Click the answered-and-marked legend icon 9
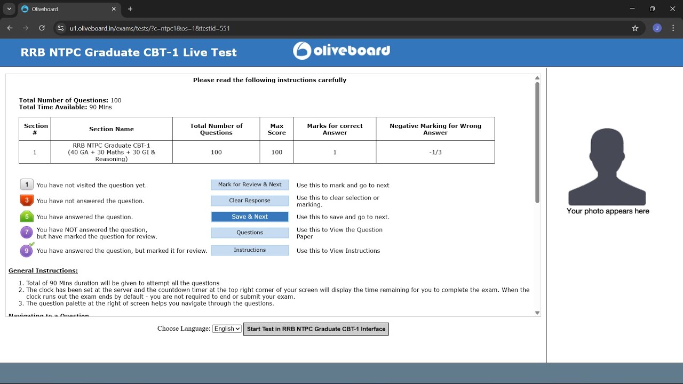The image size is (683, 384). click(27, 250)
